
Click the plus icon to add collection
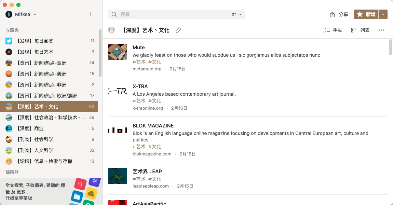(x=91, y=14)
